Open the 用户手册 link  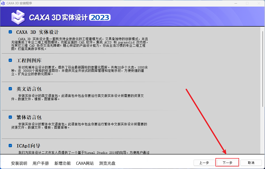(x=41, y=163)
